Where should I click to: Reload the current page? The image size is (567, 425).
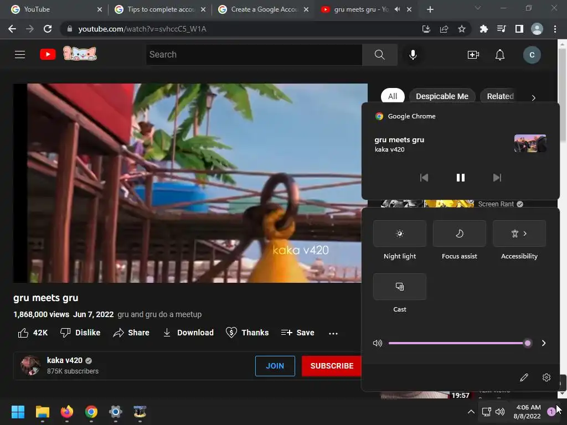pos(48,29)
